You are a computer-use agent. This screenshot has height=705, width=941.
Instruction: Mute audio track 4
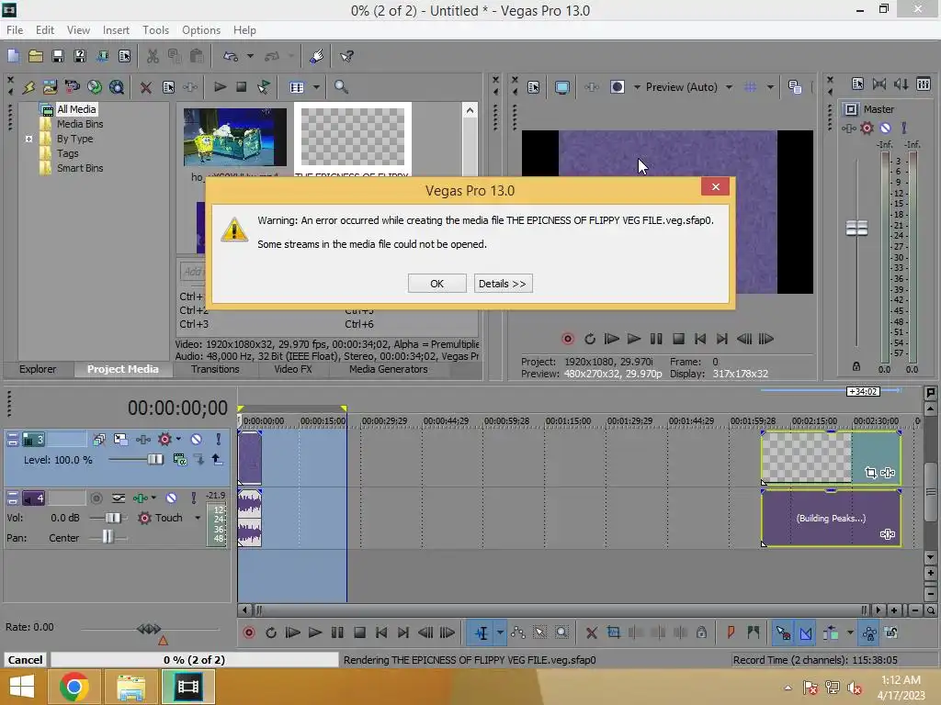pyautogui.click(x=171, y=498)
